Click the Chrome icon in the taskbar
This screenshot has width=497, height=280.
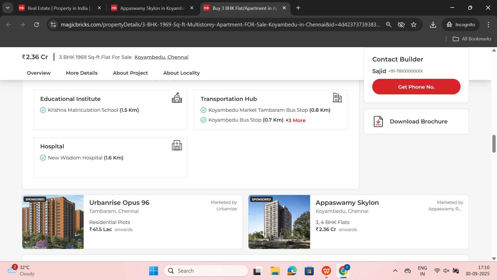coord(343,271)
